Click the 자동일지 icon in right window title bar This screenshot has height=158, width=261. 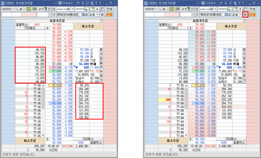click(x=203, y=3)
